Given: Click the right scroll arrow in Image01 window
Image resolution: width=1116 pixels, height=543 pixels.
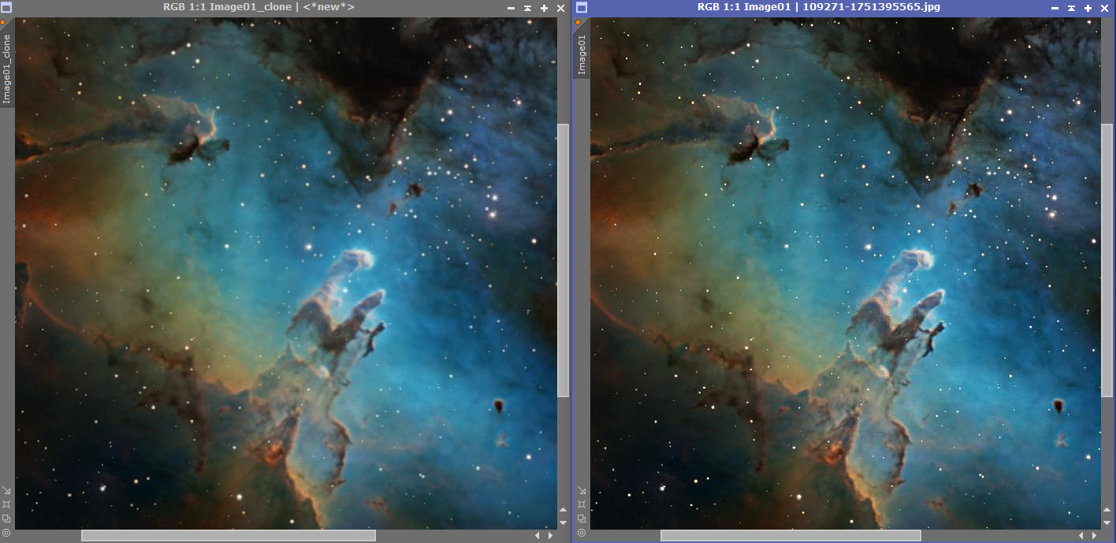Looking at the screenshot, I should coord(1094,536).
